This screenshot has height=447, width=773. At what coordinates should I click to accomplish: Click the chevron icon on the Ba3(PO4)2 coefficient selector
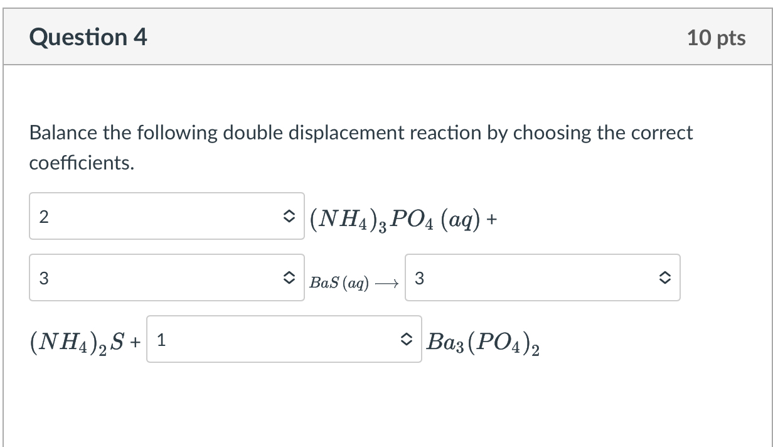666,277
